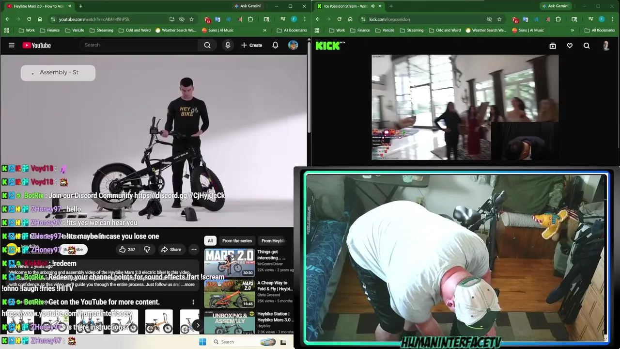Image resolution: width=620 pixels, height=349 pixels.
Task: Reload the YouTube browser tab
Action: pos(29,19)
